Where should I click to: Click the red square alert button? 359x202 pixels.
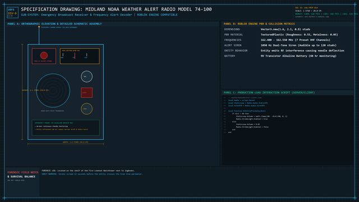click(87, 93)
